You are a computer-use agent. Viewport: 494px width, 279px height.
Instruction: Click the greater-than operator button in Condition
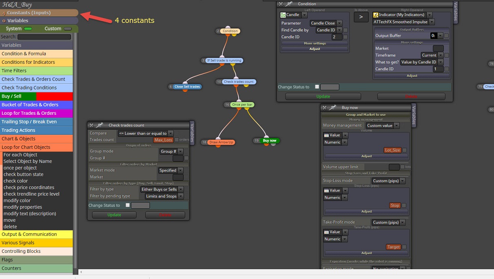click(x=361, y=17)
